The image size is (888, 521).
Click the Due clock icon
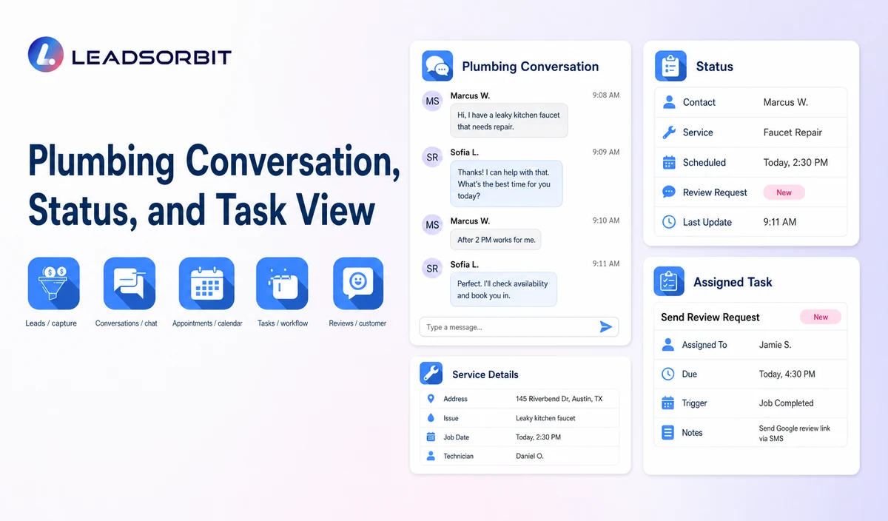click(668, 374)
